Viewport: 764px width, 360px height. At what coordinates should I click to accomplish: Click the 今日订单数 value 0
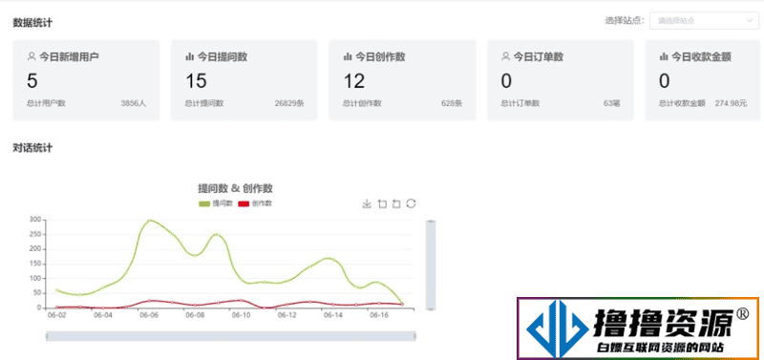pos(506,81)
